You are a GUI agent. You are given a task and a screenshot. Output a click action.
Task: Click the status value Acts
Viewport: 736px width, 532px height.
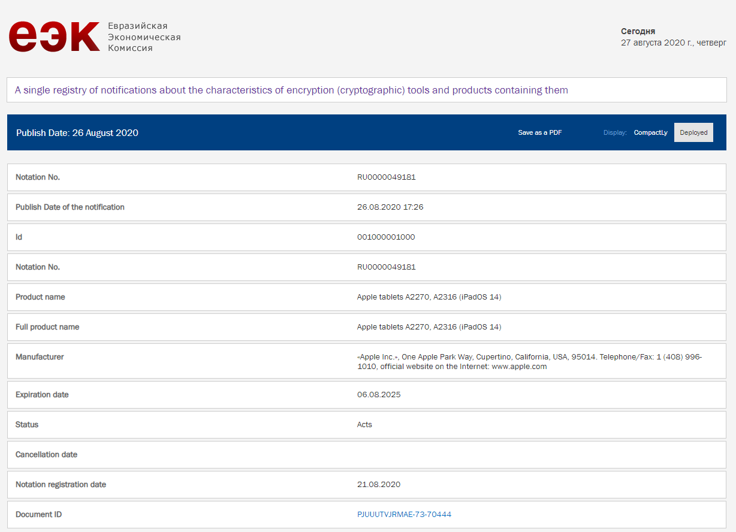pos(364,425)
